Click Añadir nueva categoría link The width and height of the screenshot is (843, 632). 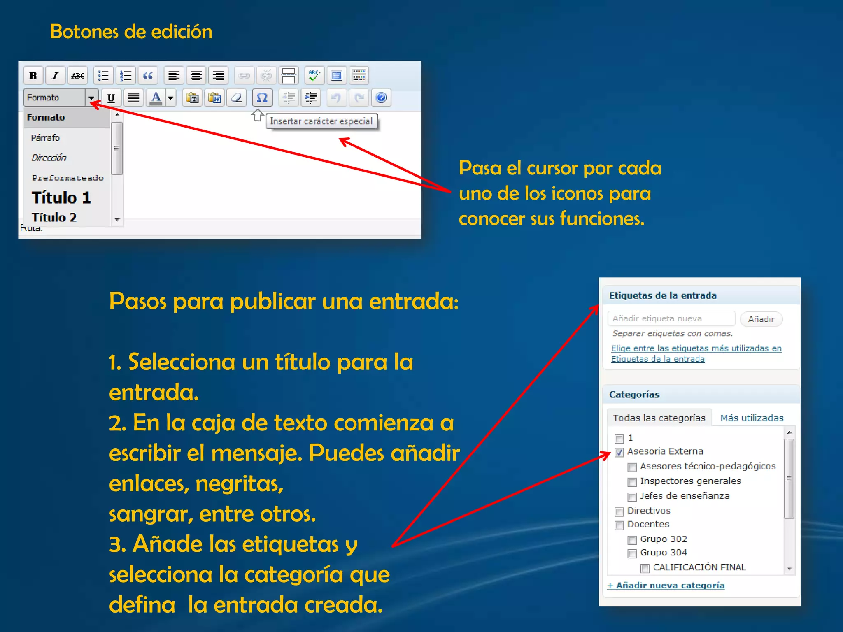[666, 585]
